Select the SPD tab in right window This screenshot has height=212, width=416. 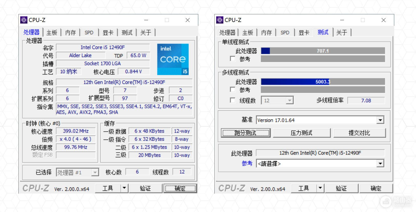285,33
